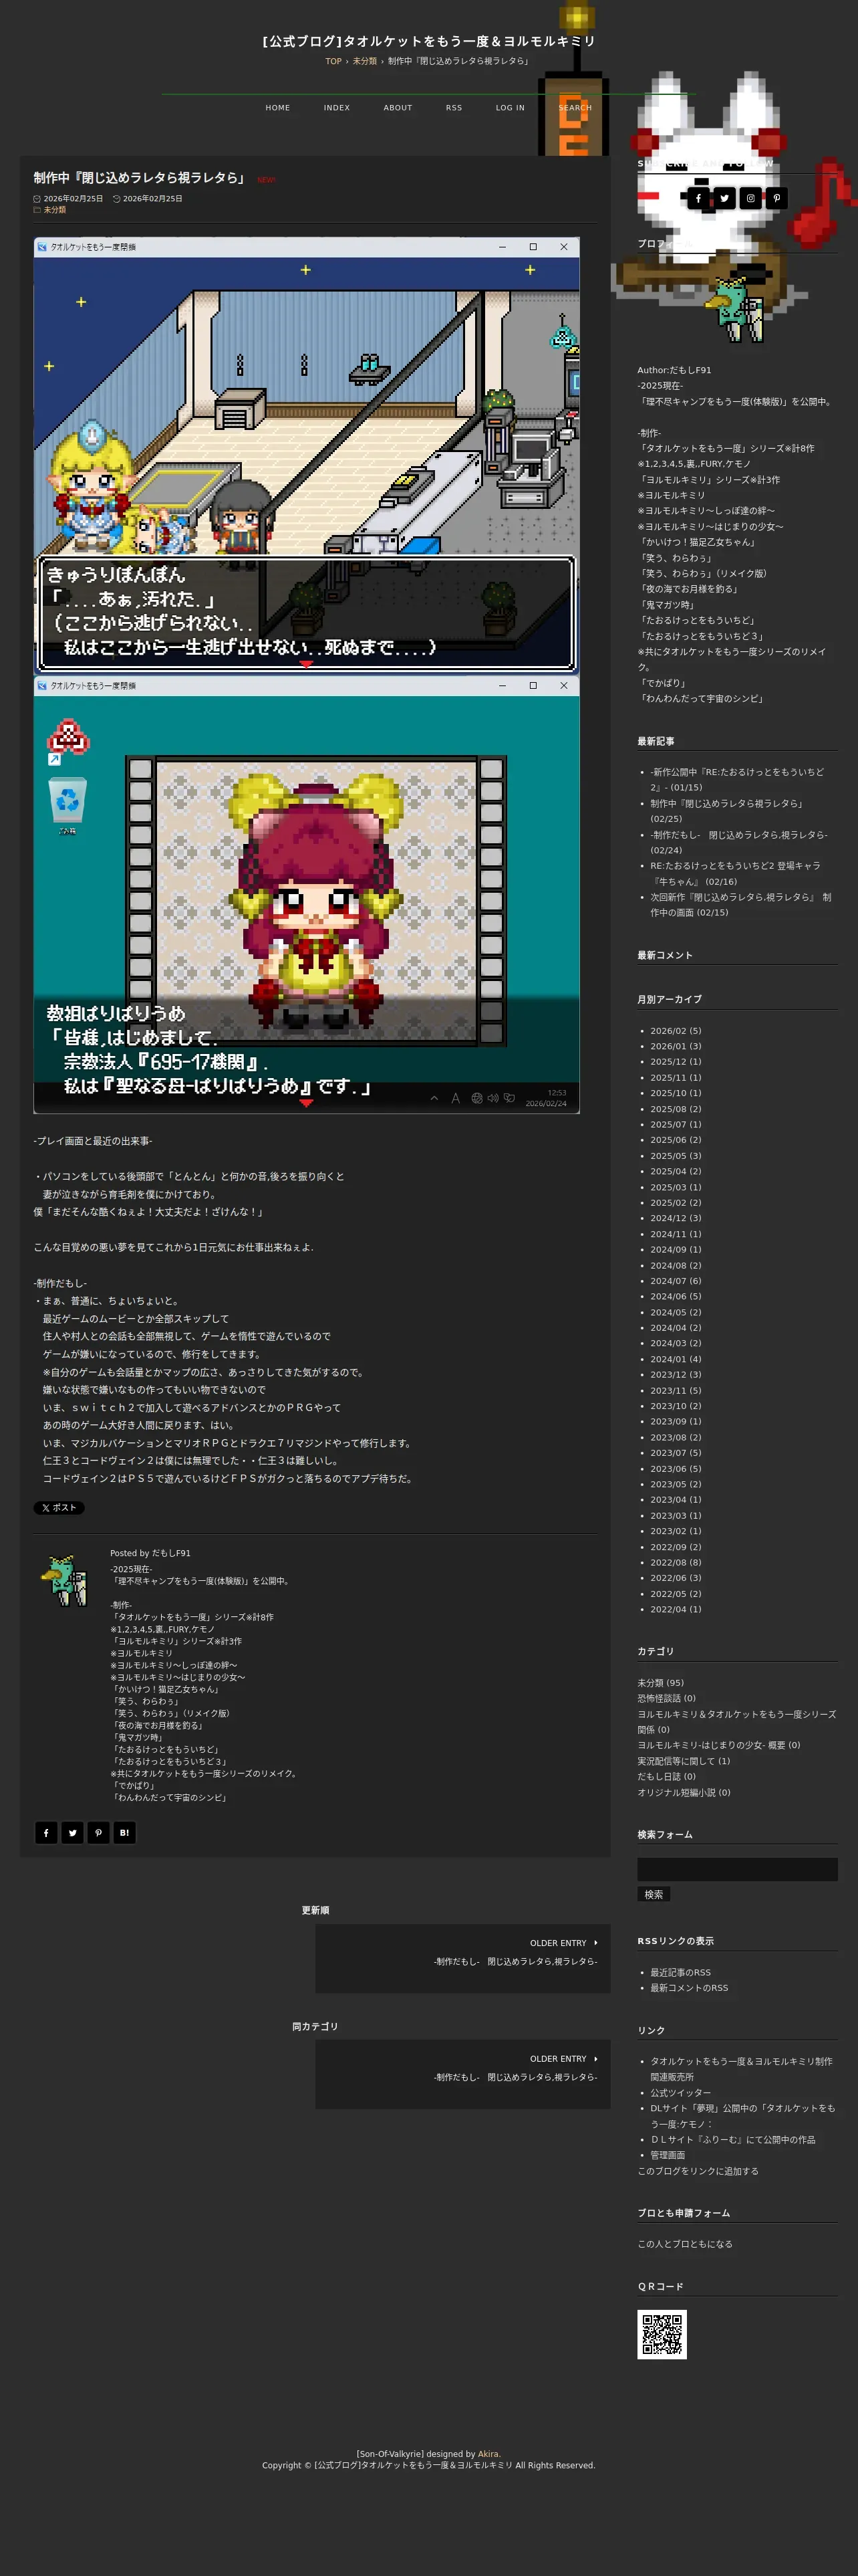The width and height of the screenshot is (858, 2576).
Task: Open recent post -制作だもし- (02/24)
Action: coord(739,842)
